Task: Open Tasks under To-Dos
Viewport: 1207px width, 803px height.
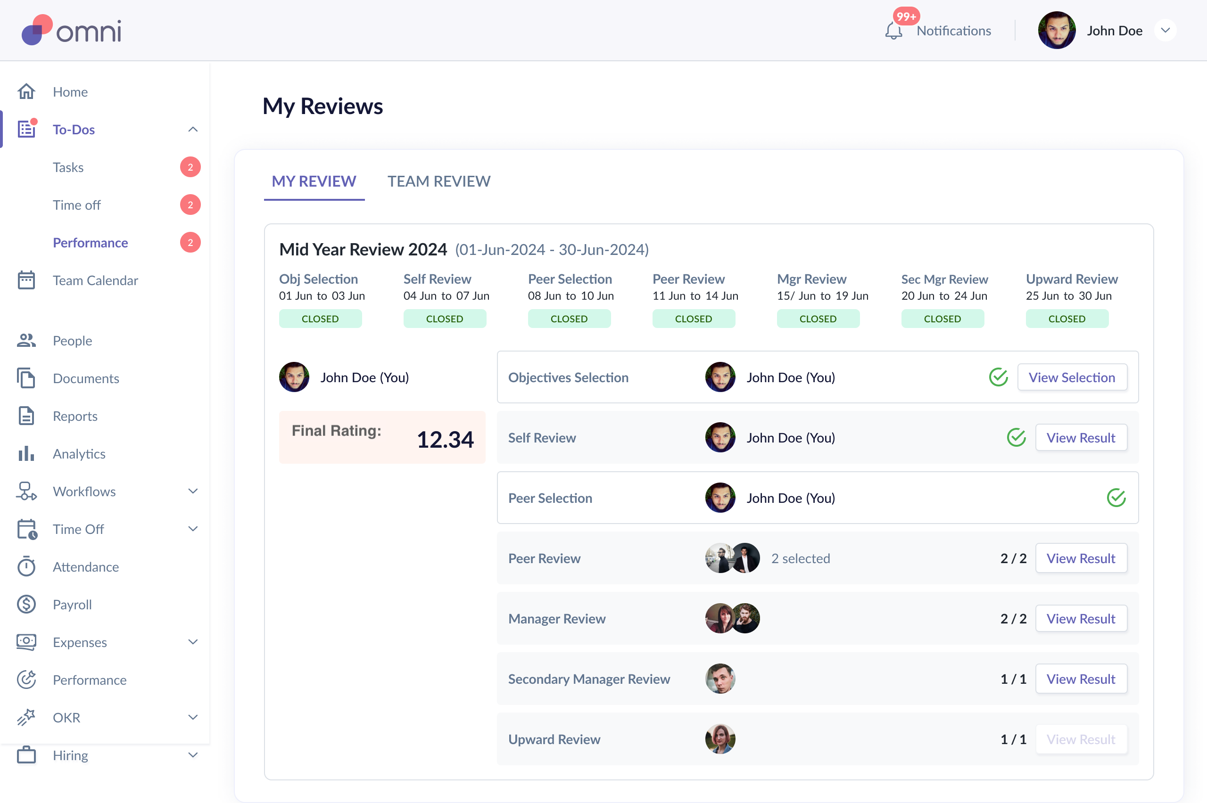Action: [x=68, y=167]
